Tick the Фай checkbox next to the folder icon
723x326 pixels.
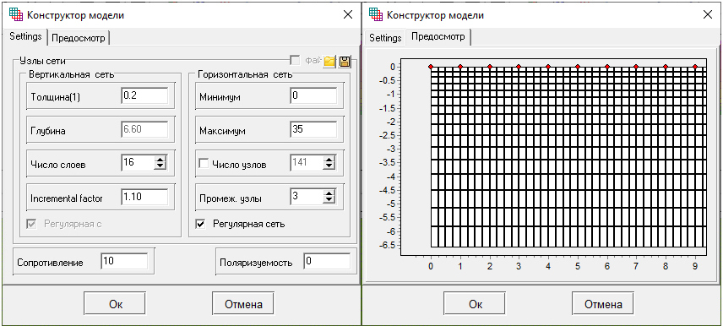coord(294,61)
